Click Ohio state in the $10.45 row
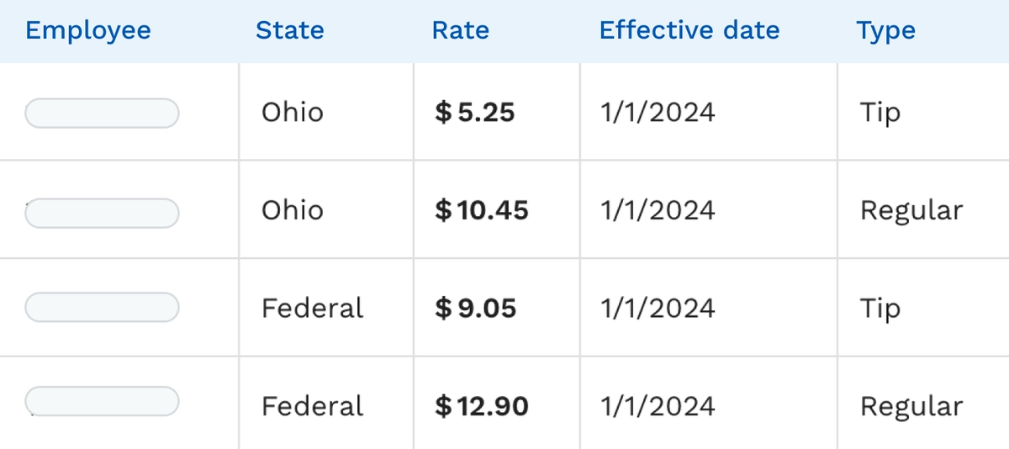Screen dimensions: 1009x449 click(x=292, y=210)
